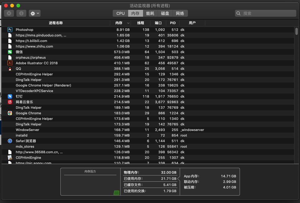Open the 磁盘 tab
The width and height of the screenshot is (300, 203).
(165, 13)
